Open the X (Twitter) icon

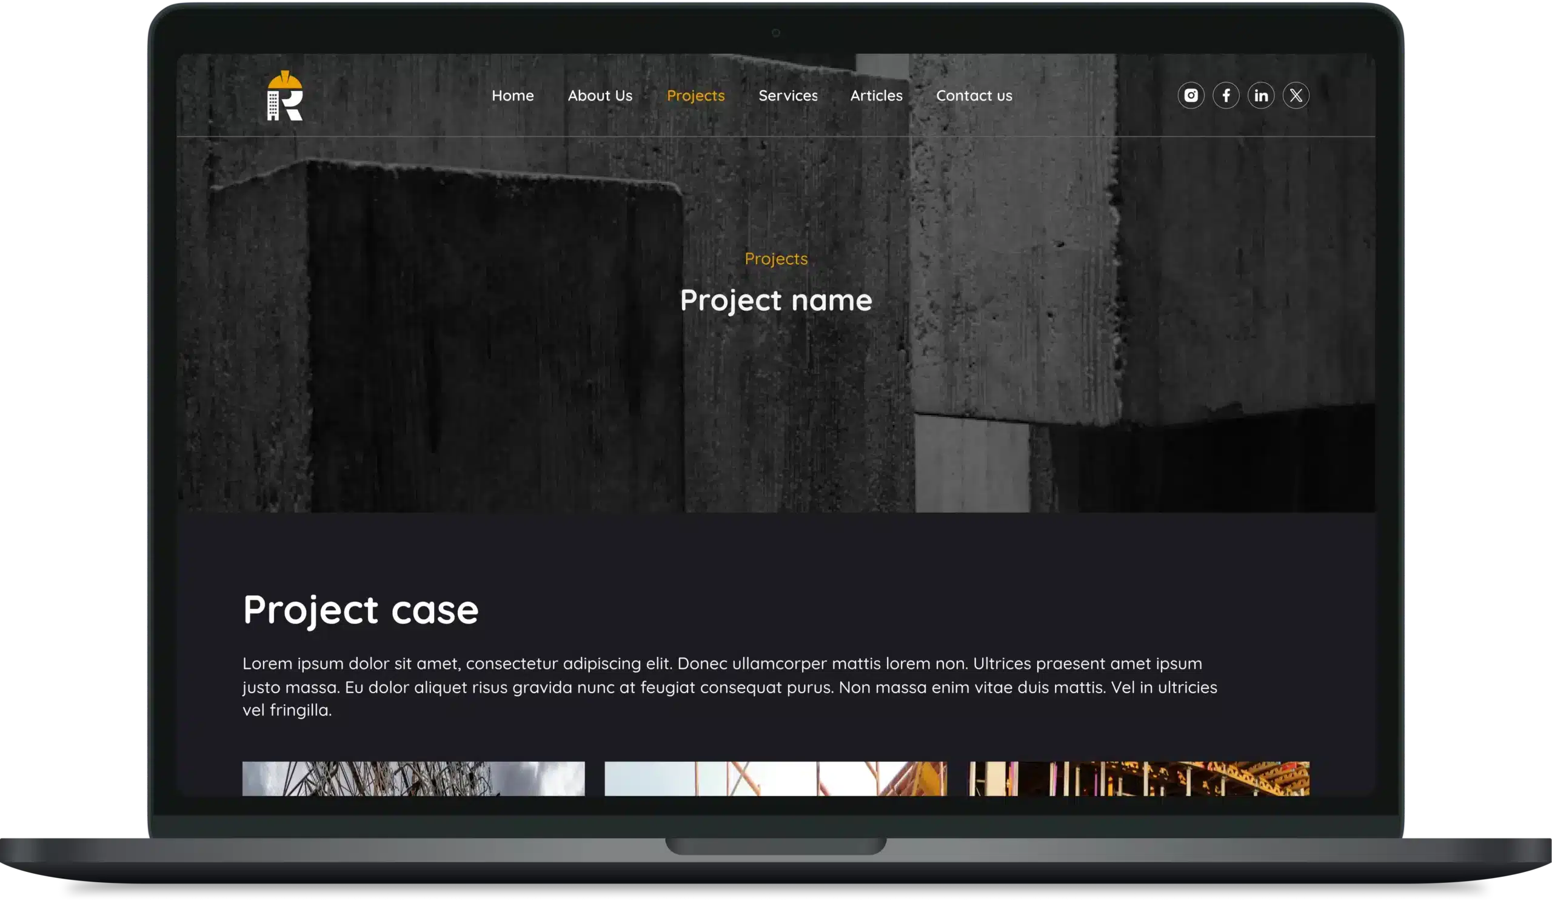pos(1296,95)
